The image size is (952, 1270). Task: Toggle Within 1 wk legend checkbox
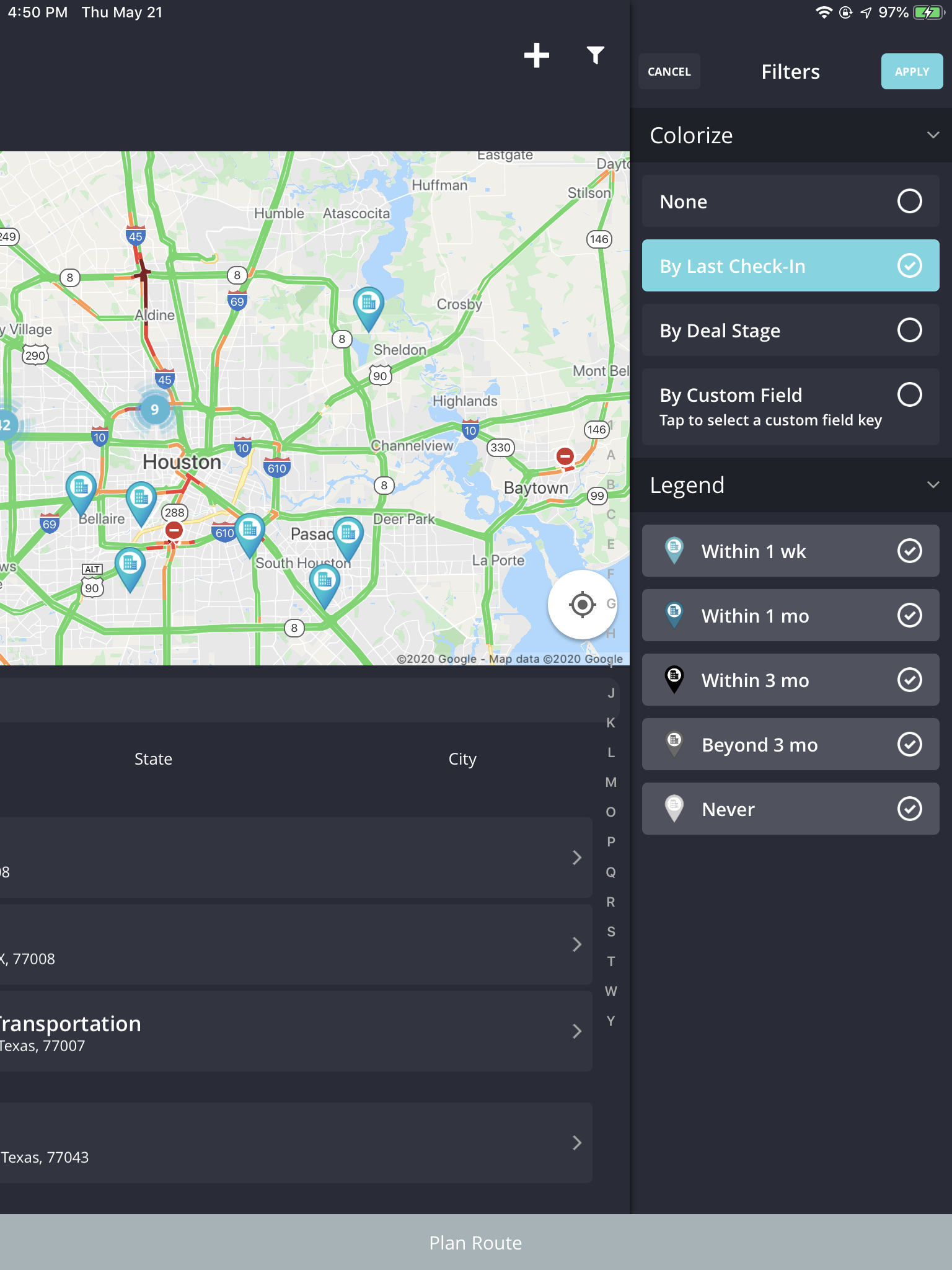click(909, 551)
